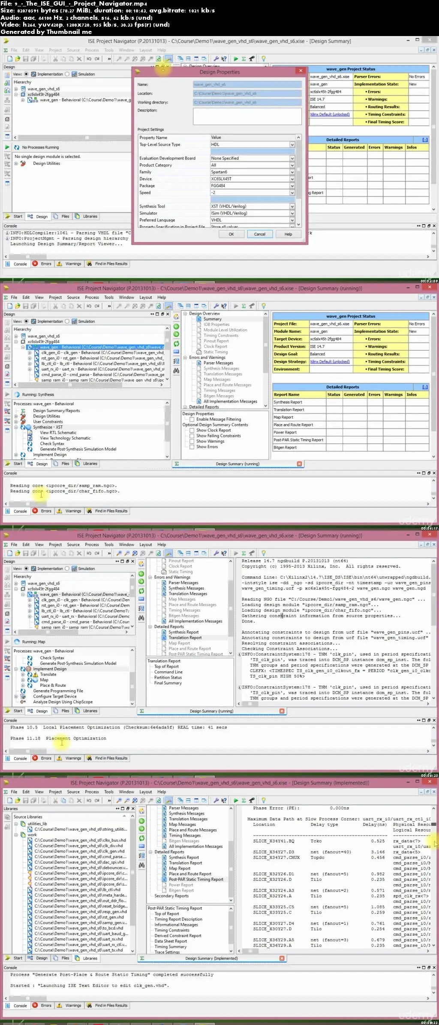Click highlighted Design Summary toolbar icon in Implemented window
The image size is (439, 1025).
pyautogui.click(x=169, y=801)
